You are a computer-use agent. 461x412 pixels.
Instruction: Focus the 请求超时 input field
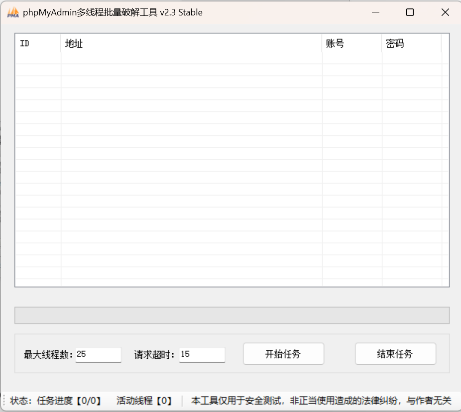pyautogui.click(x=202, y=355)
